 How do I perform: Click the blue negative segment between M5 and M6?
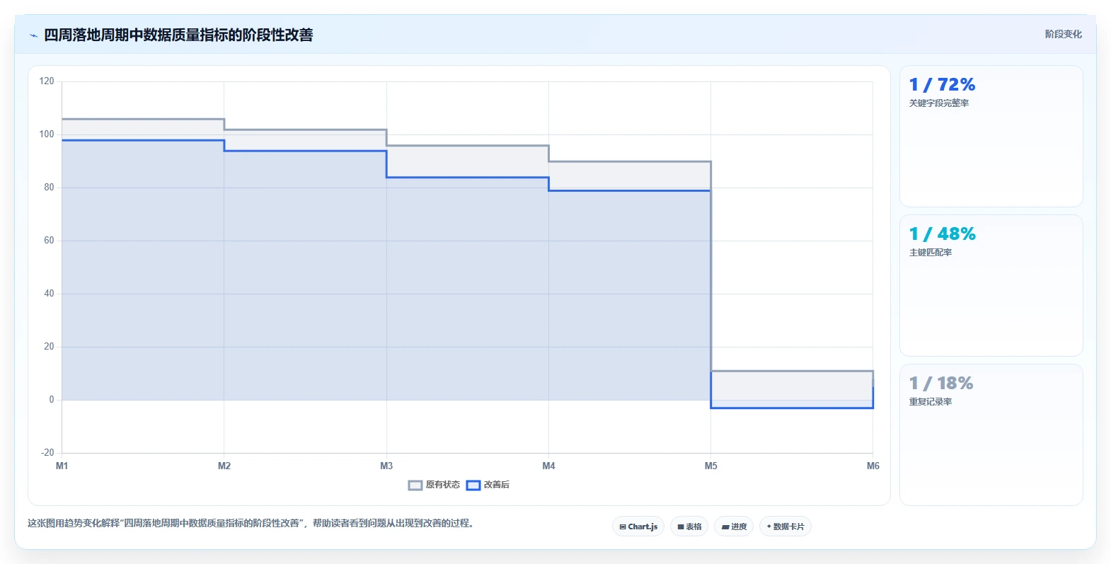(x=792, y=408)
